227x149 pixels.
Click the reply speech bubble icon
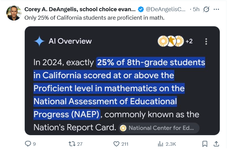point(28,144)
